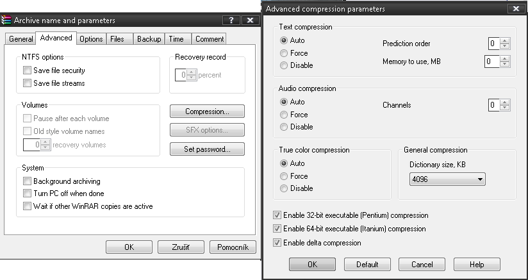Uncheck Enable delta compression

(277, 243)
